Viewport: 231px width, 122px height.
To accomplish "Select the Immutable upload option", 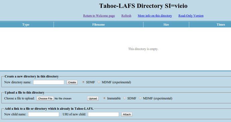I will point(104,98).
